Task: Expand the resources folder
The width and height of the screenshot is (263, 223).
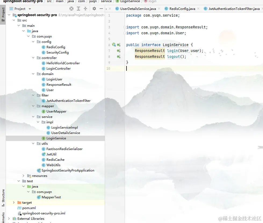Action: 23,176
